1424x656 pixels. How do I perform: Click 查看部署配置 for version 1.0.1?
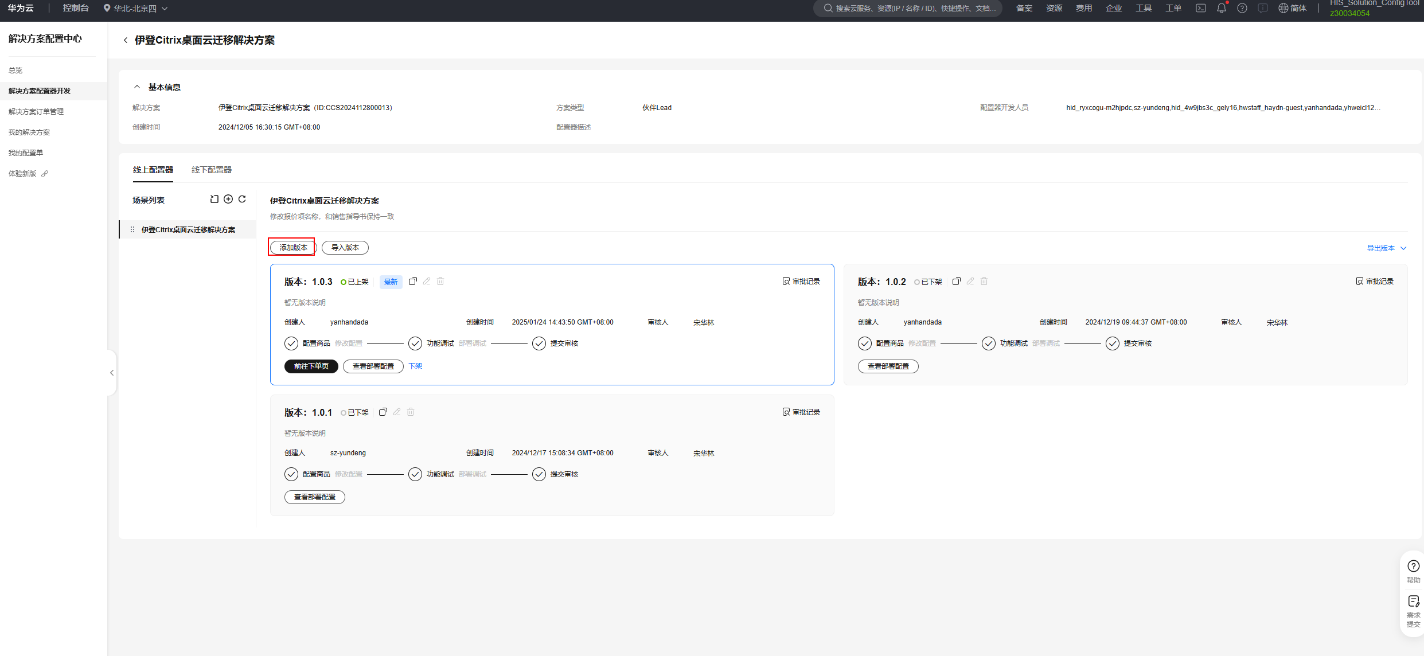[315, 497]
